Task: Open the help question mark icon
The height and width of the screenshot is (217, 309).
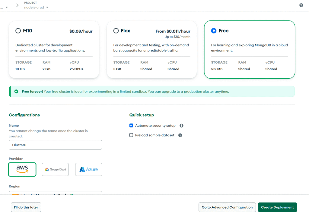Action: click(x=301, y=5)
